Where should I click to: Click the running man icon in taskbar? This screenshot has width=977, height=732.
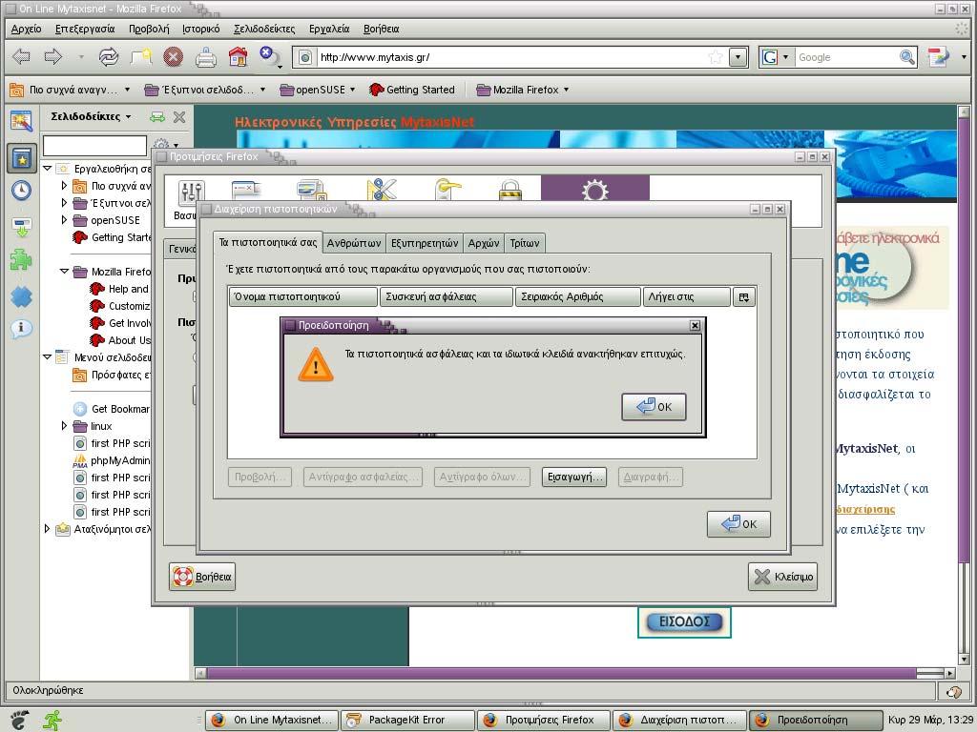point(53,721)
